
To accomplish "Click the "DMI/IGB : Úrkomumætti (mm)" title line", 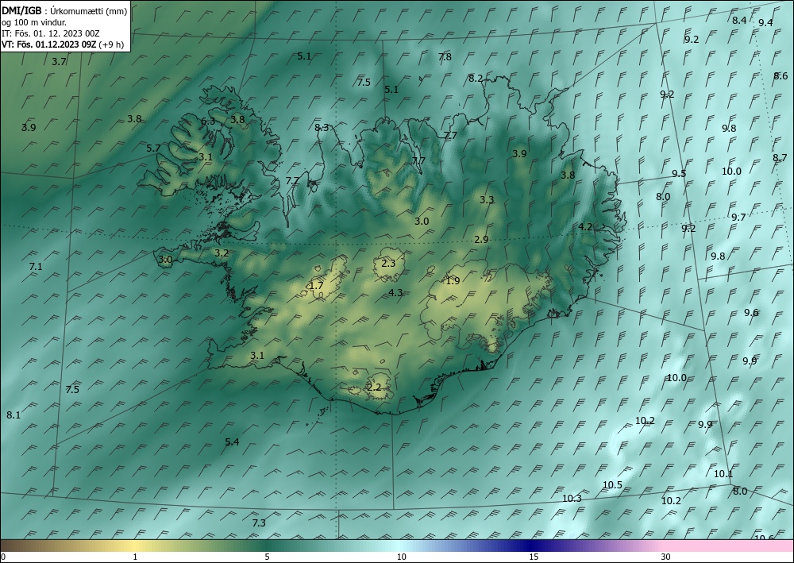I will click(x=64, y=10).
